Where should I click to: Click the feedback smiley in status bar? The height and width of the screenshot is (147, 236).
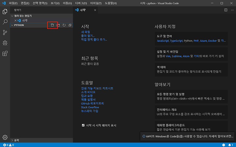click(x=224, y=145)
